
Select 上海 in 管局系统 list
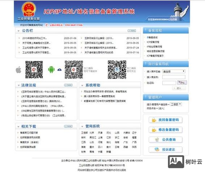point(100,138)
